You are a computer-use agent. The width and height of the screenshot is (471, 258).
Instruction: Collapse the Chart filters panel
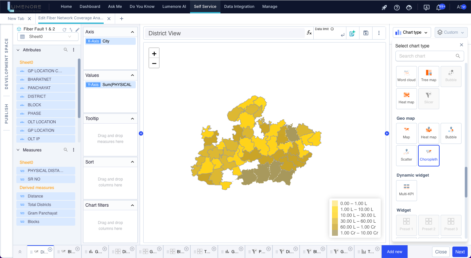pos(132,205)
